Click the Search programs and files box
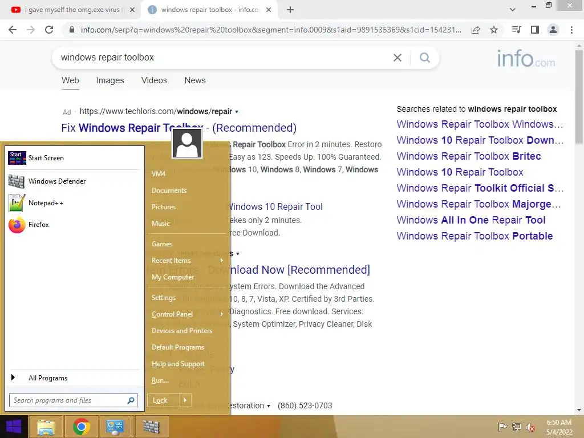The width and height of the screenshot is (584, 438). click(x=74, y=400)
